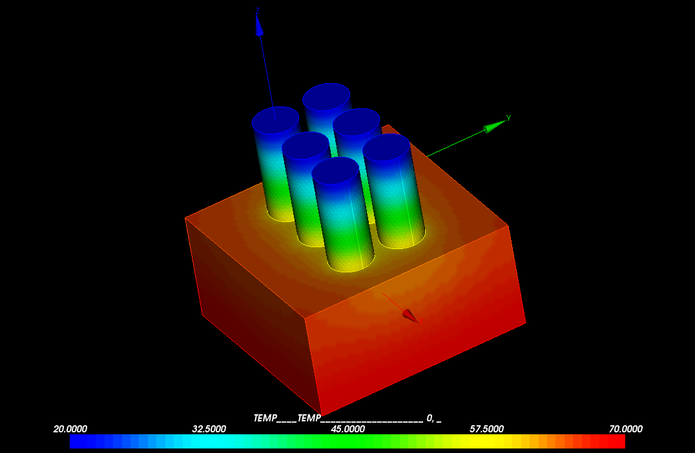Pick the leftmost cylinder's blue top cap
The width and height of the screenshot is (695, 453).
pyautogui.click(x=276, y=120)
